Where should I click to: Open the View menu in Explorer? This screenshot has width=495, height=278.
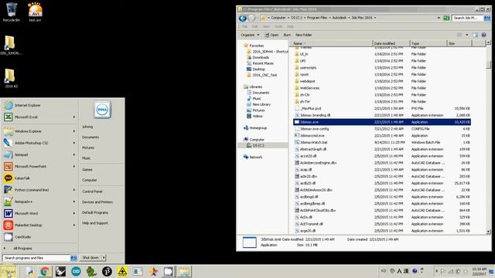(266, 27)
